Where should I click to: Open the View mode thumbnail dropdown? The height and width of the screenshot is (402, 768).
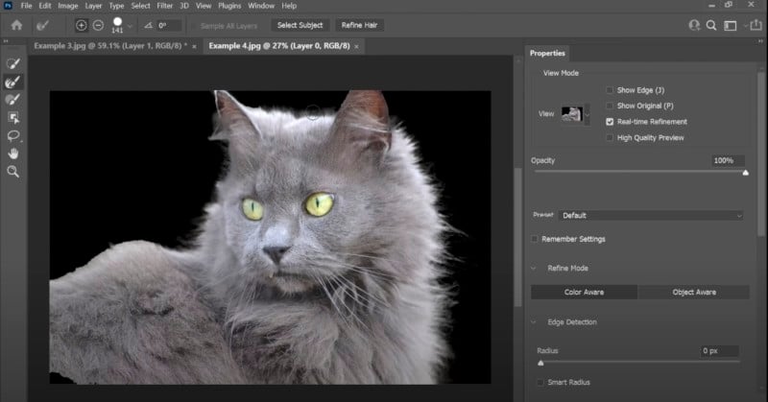(574, 113)
